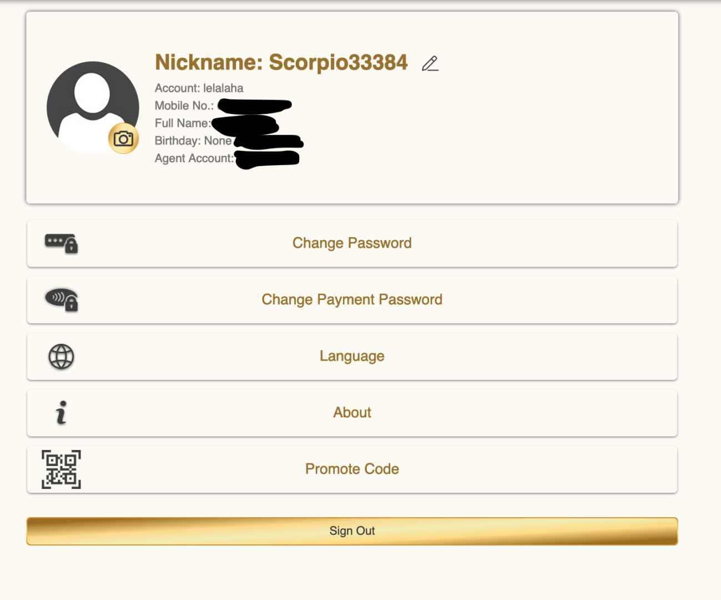Viewport: 721px width, 600px height.
Task: Click the Full Name label
Action: [183, 123]
